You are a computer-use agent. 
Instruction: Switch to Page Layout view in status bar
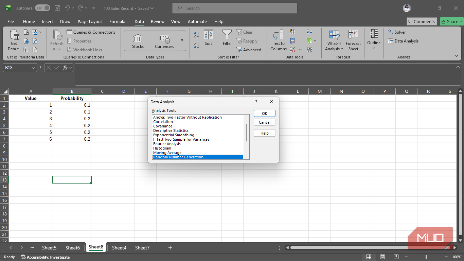[382, 257]
